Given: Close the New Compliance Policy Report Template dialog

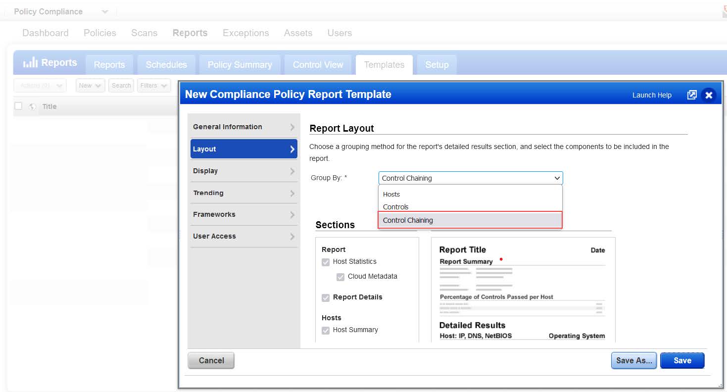Looking at the screenshot, I should pyautogui.click(x=709, y=95).
